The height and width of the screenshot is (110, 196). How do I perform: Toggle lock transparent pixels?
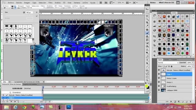(x=164, y=66)
